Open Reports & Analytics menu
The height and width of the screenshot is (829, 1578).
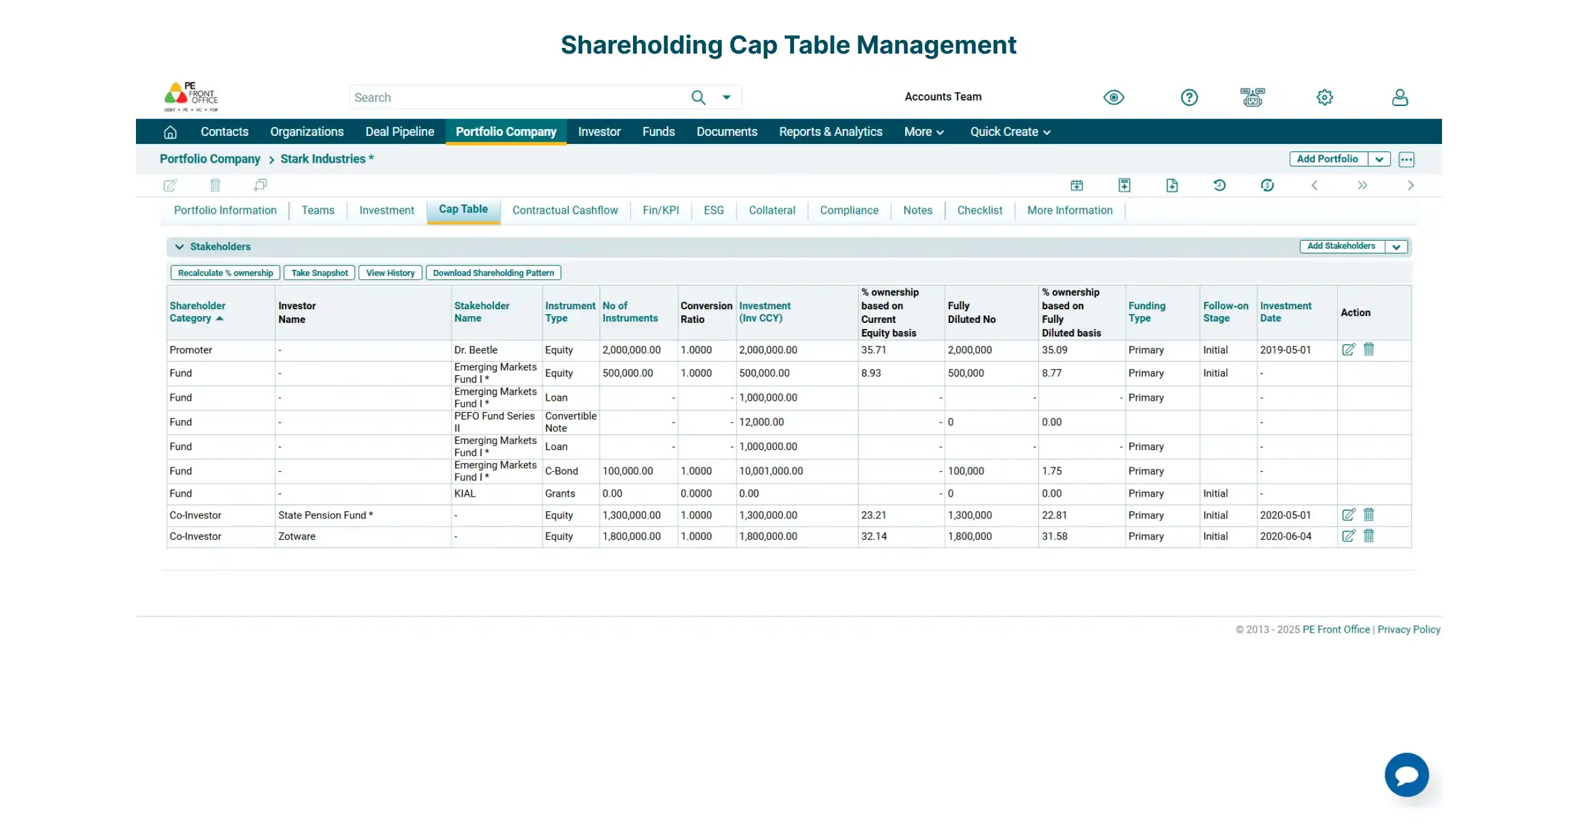[831, 132]
